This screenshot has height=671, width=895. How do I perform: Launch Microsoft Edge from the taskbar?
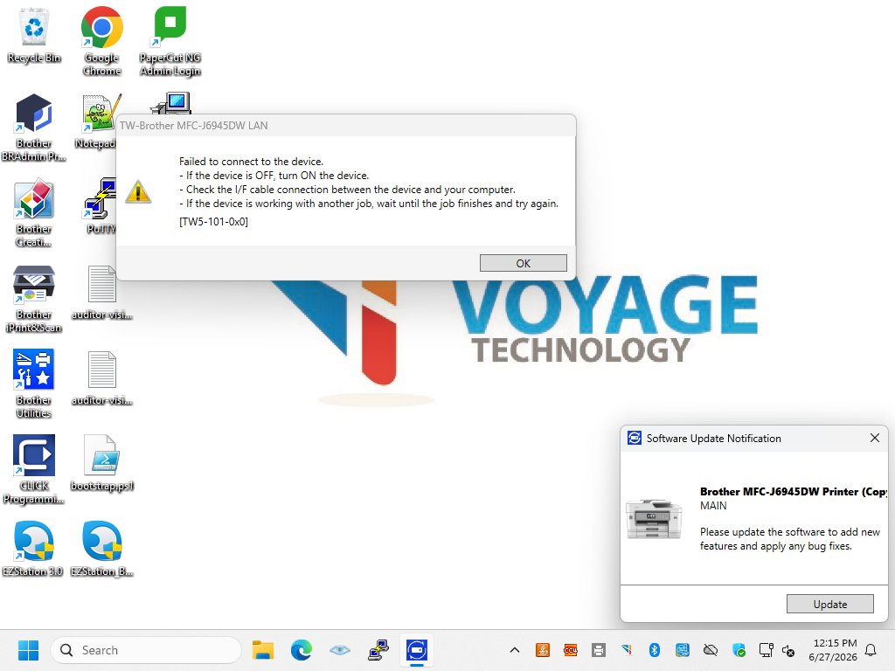[302, 650]
